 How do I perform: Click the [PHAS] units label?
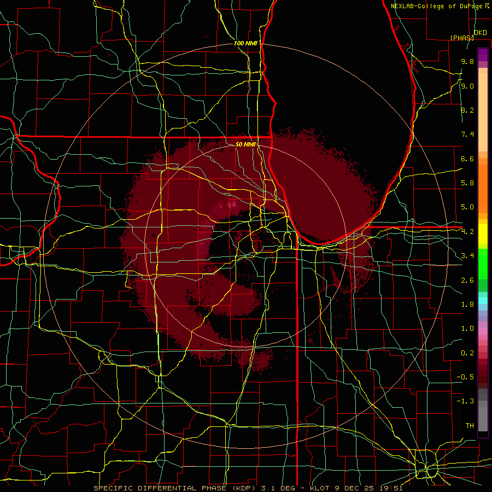[x=462, y=38]
